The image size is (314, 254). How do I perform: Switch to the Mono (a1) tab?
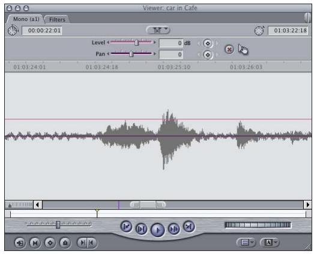(26, 19)
